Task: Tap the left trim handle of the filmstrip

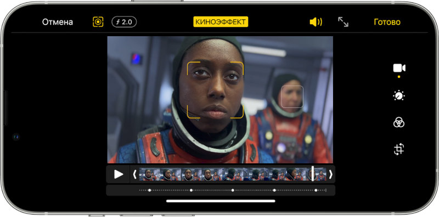Action: 134,174
